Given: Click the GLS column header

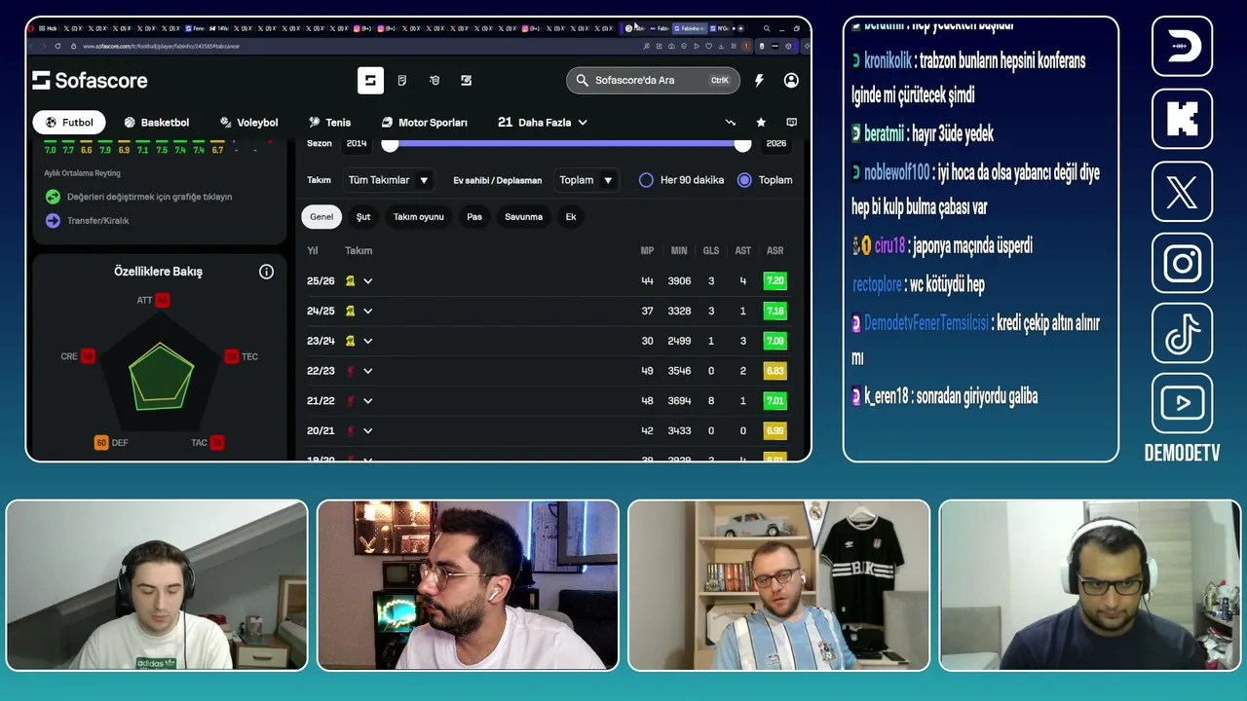Looking at the screenshot, I should [711, 251].
